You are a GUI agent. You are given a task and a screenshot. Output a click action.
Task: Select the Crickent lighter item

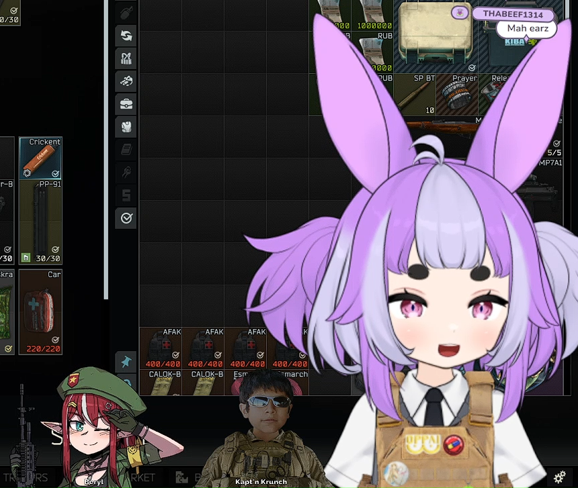[x=40, y=158]
